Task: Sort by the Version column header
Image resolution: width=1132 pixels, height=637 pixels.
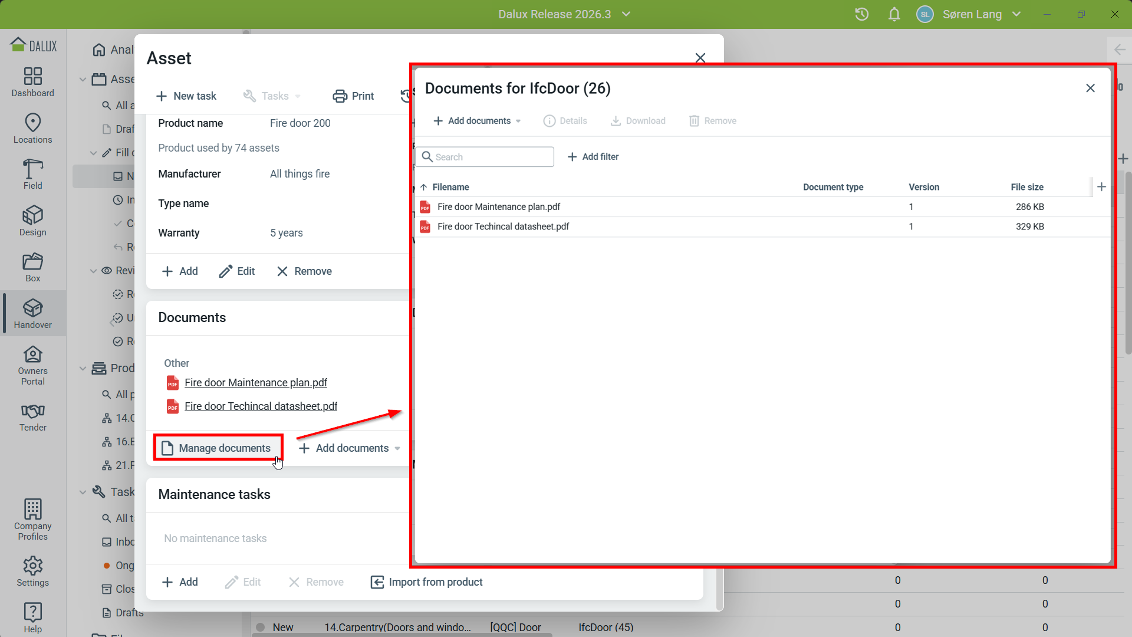Action: (924, 187)
